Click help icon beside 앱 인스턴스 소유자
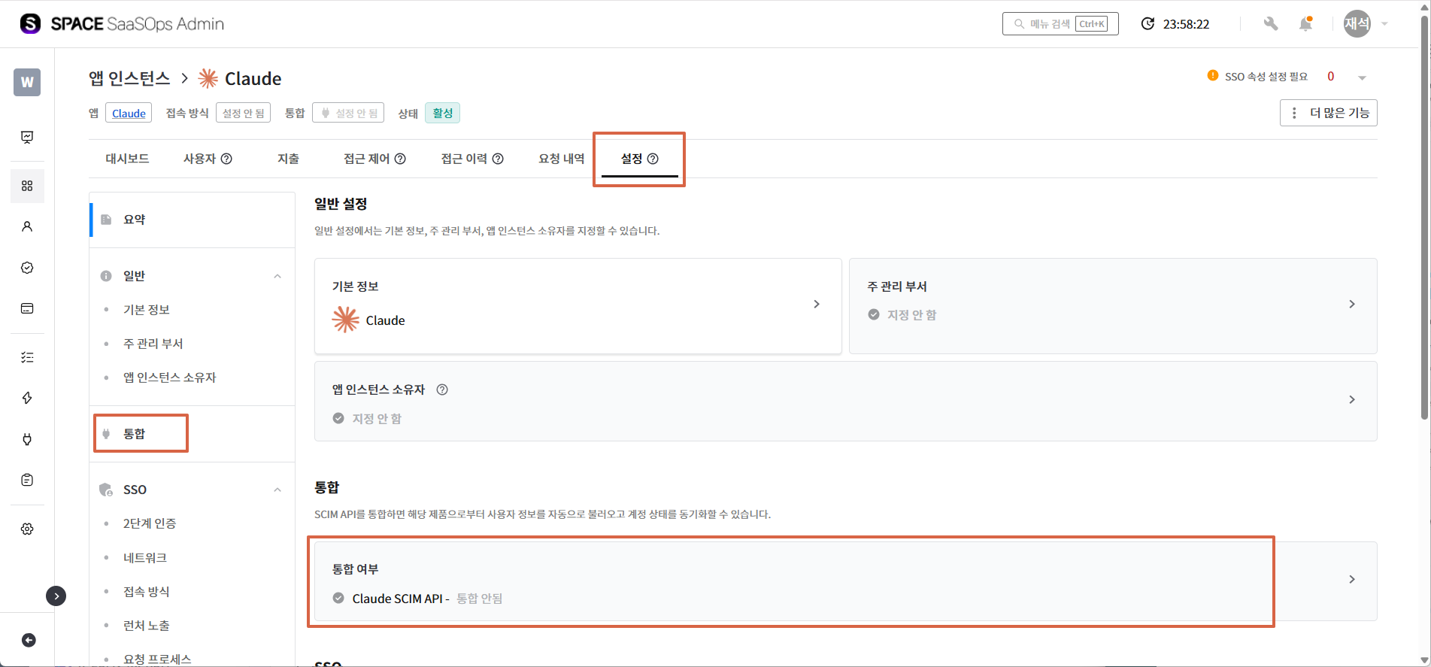The height and width of the screenshot is (667, 1431). (442, 390)
